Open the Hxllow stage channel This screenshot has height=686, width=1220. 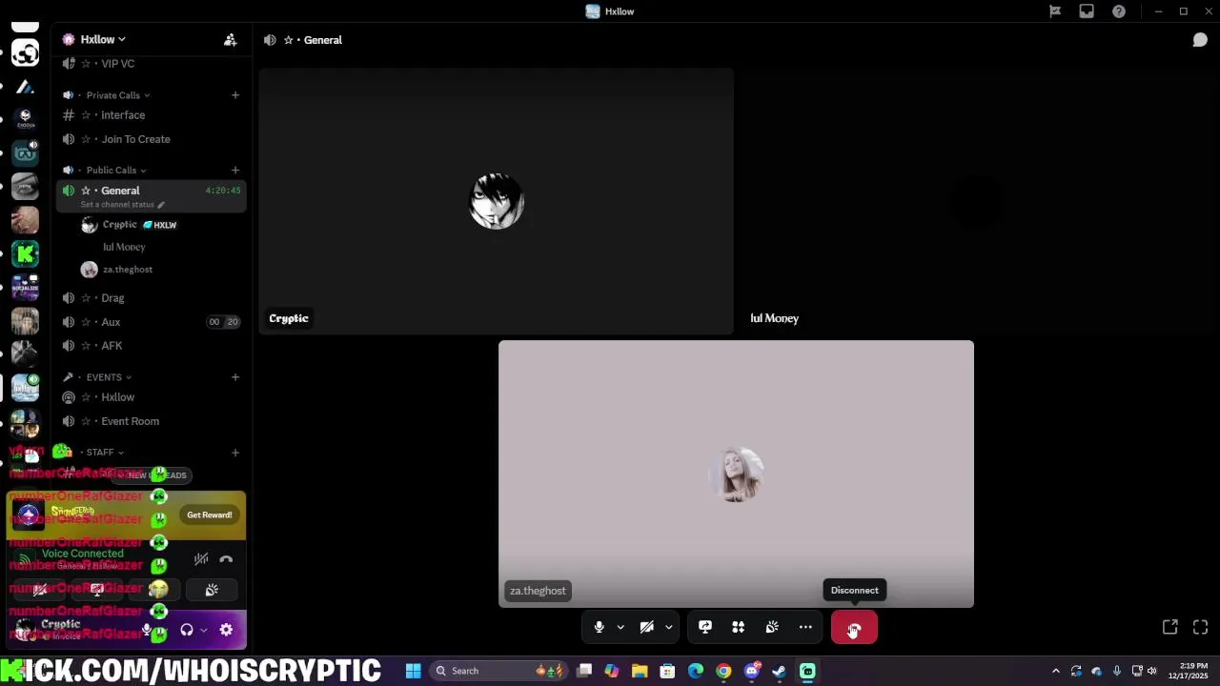coord(117,397)
